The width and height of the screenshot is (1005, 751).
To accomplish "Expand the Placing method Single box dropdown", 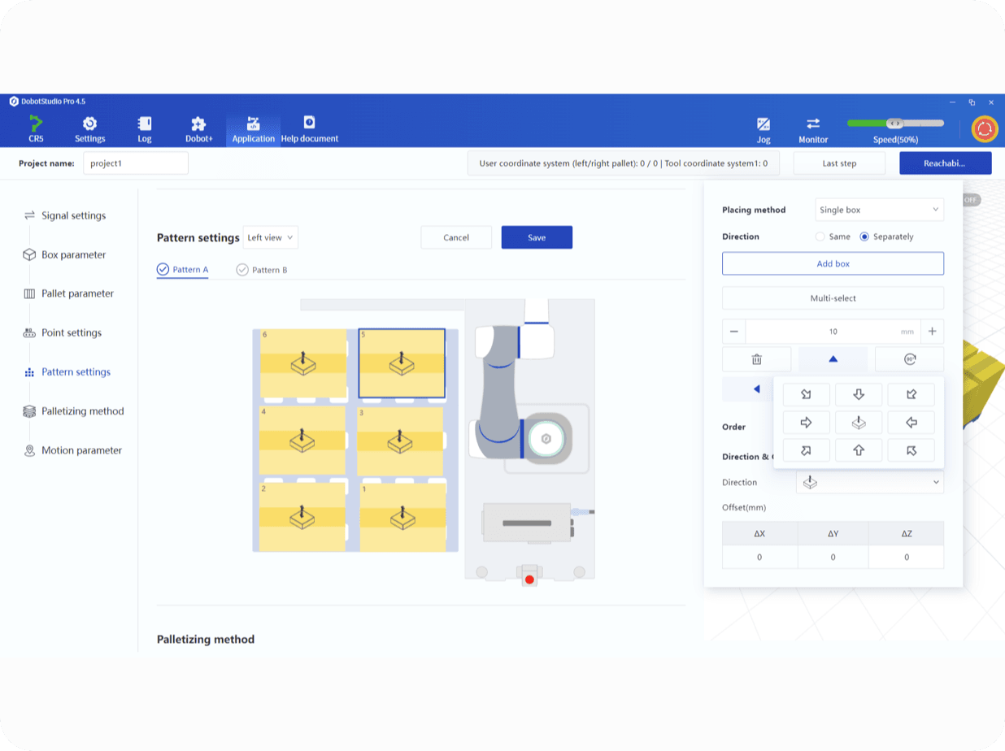I will 879,210.
